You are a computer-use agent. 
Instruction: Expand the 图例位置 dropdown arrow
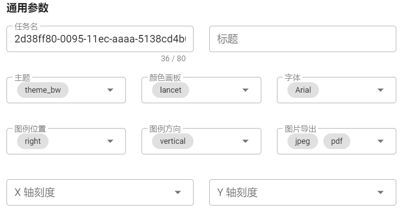pyautogui.click(x=110, y=141)
